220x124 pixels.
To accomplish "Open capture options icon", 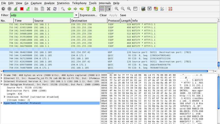I will tap(10, 9).
